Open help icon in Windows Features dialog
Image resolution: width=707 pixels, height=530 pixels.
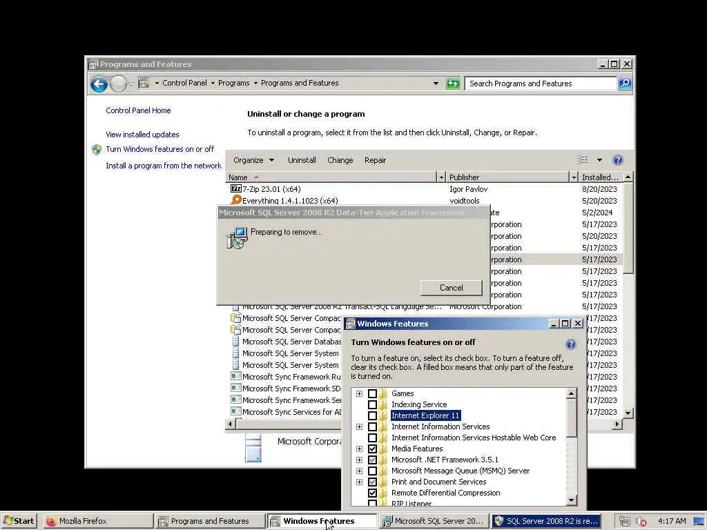pos(571,344)
